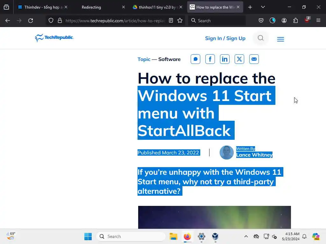Viewport: 326px width, 244px height.
Task: Close the Thinhdev tab
Action: pyautogui.click(x=66, y=7)
